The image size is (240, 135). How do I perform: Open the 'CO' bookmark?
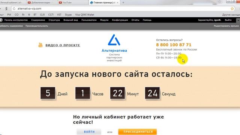(16, 15)
